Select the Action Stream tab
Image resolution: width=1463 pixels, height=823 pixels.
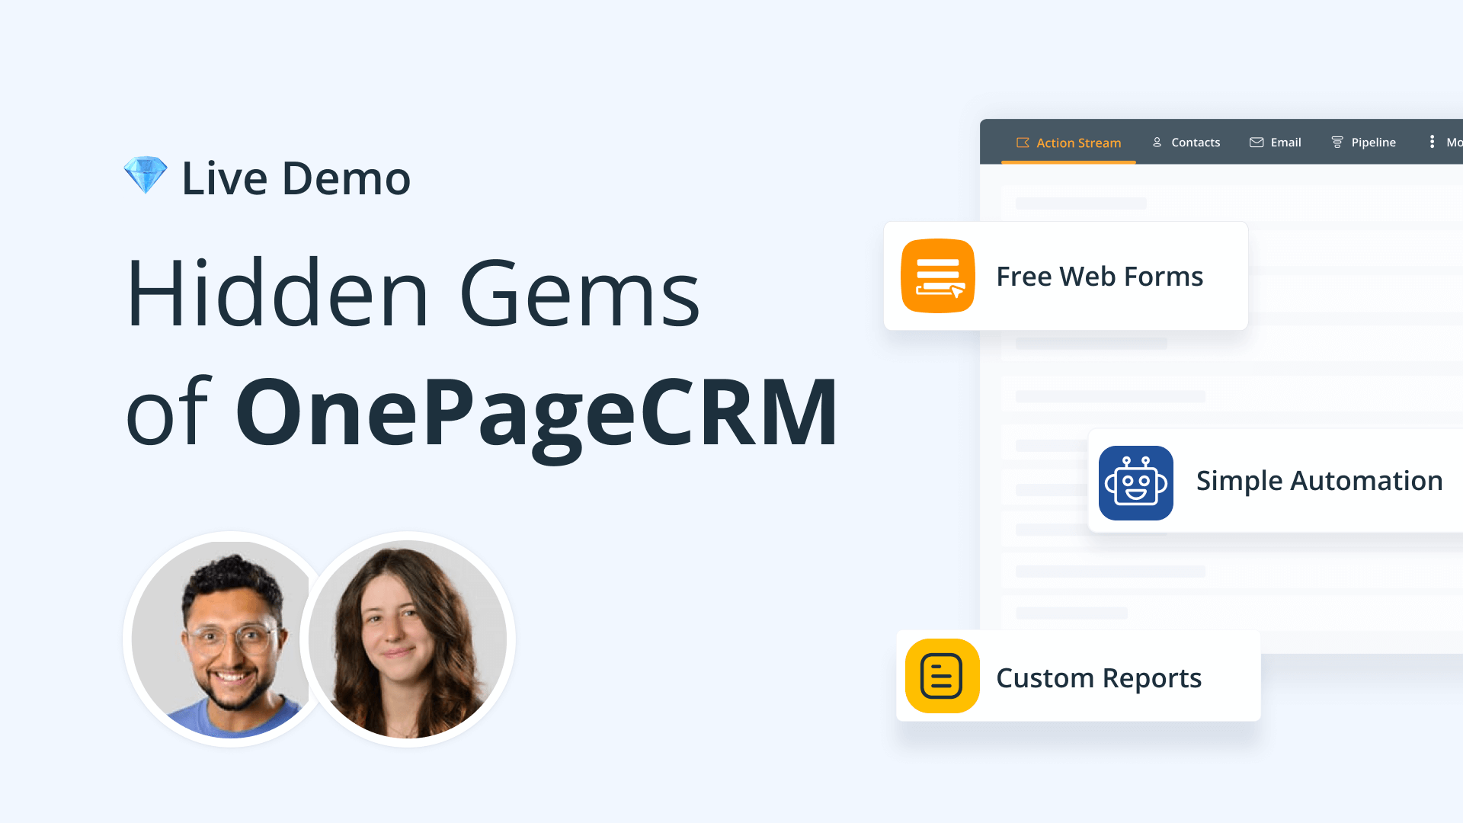click(x=1068, y=142)
